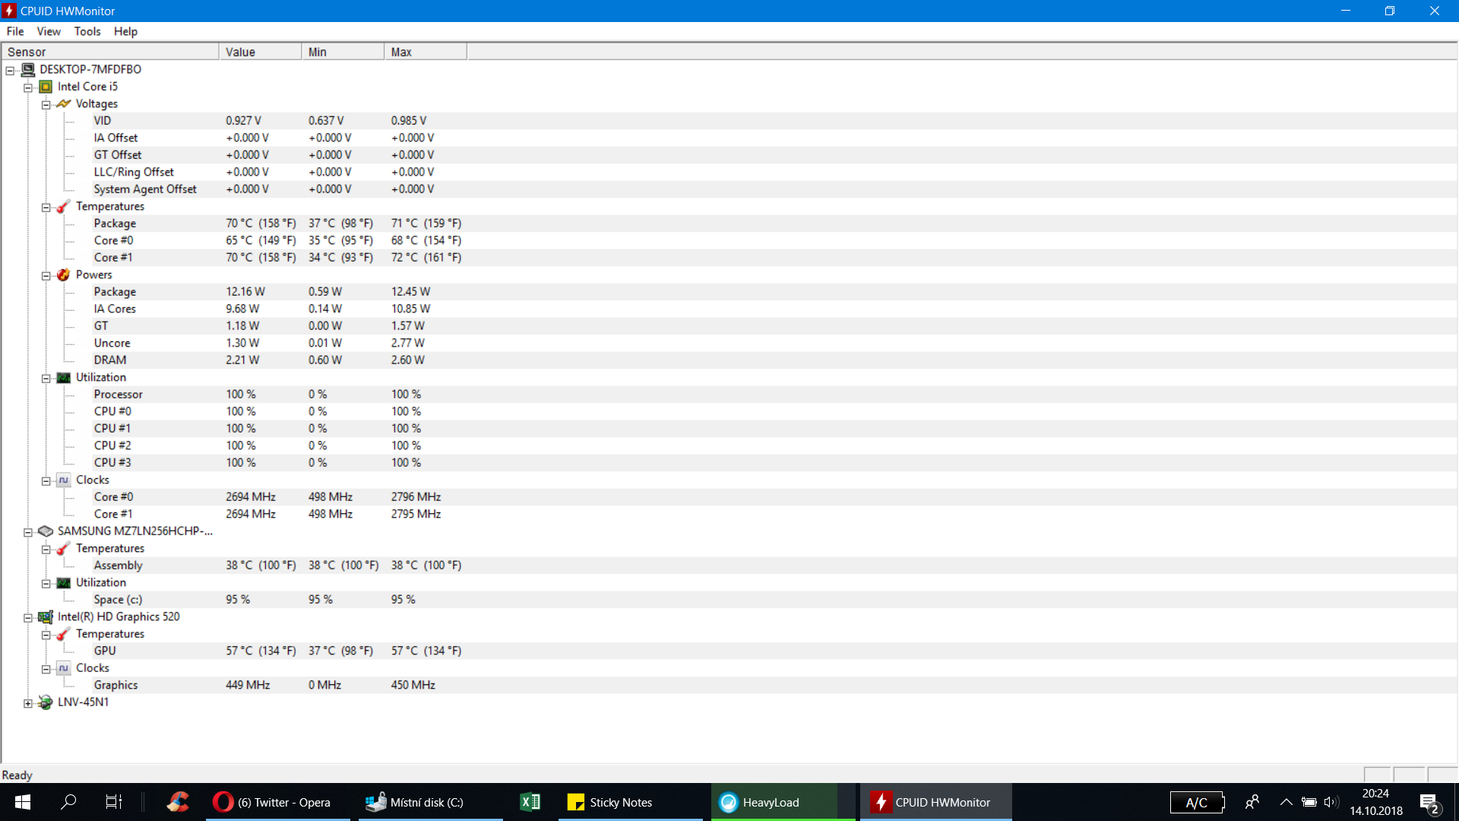Click the Powers flame icon
This screenshot has height=821, width=1459.
(64, 275)
